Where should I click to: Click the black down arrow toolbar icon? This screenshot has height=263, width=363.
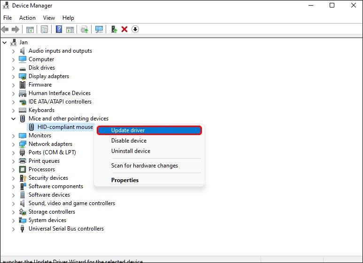pyautogui.click(x=135, y=29)
